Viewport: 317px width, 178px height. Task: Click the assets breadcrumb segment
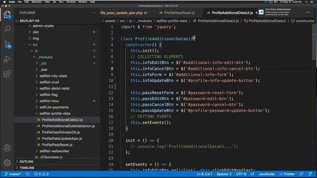click(110, 21)
